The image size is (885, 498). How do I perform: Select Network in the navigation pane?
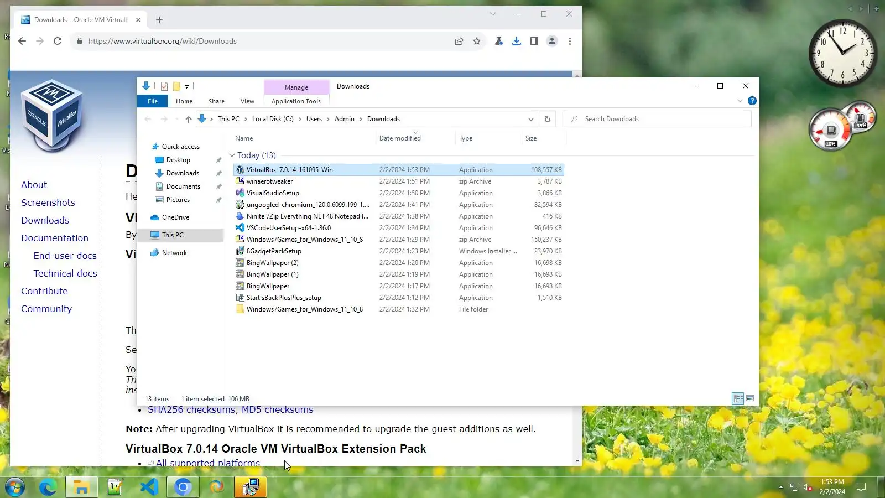pyautogui.click(x=174, y=253)
